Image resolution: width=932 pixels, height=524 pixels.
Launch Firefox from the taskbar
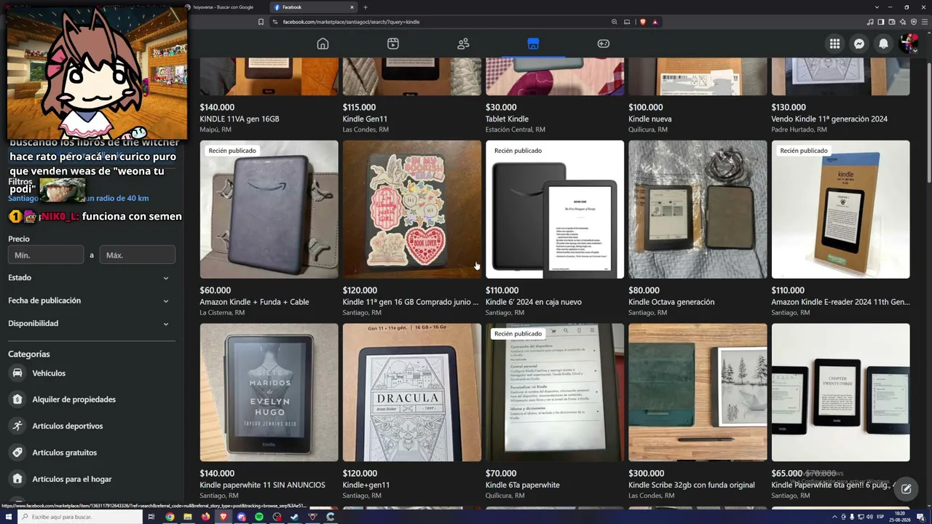coord(205,517)
